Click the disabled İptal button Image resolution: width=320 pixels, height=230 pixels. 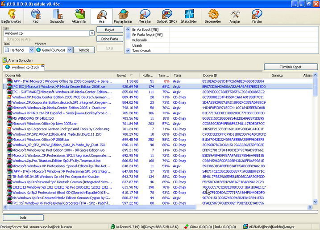tap(110, 48)
